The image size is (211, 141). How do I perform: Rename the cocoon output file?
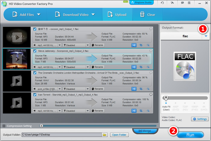(x=98, y=45)
